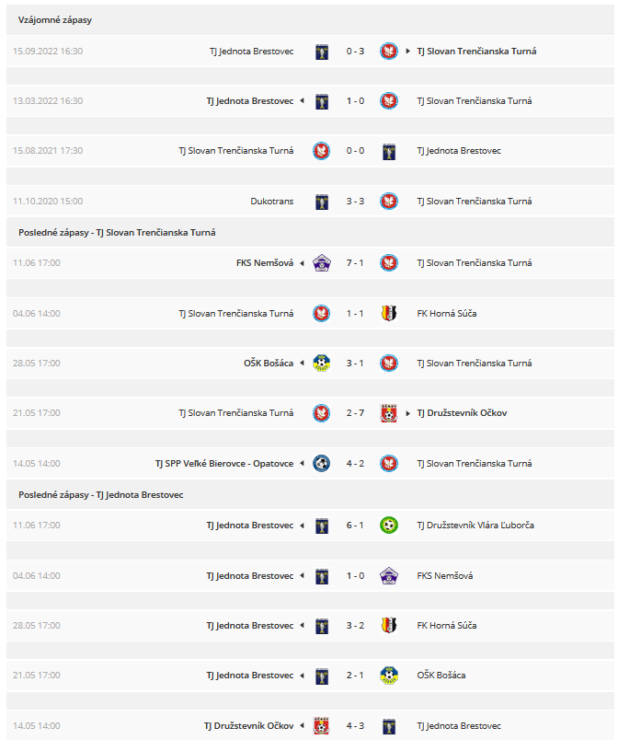Screen dimensions: 618x751
Task: Click Dukotrans crest in 3 - 3 match
Action: (322, 202)
